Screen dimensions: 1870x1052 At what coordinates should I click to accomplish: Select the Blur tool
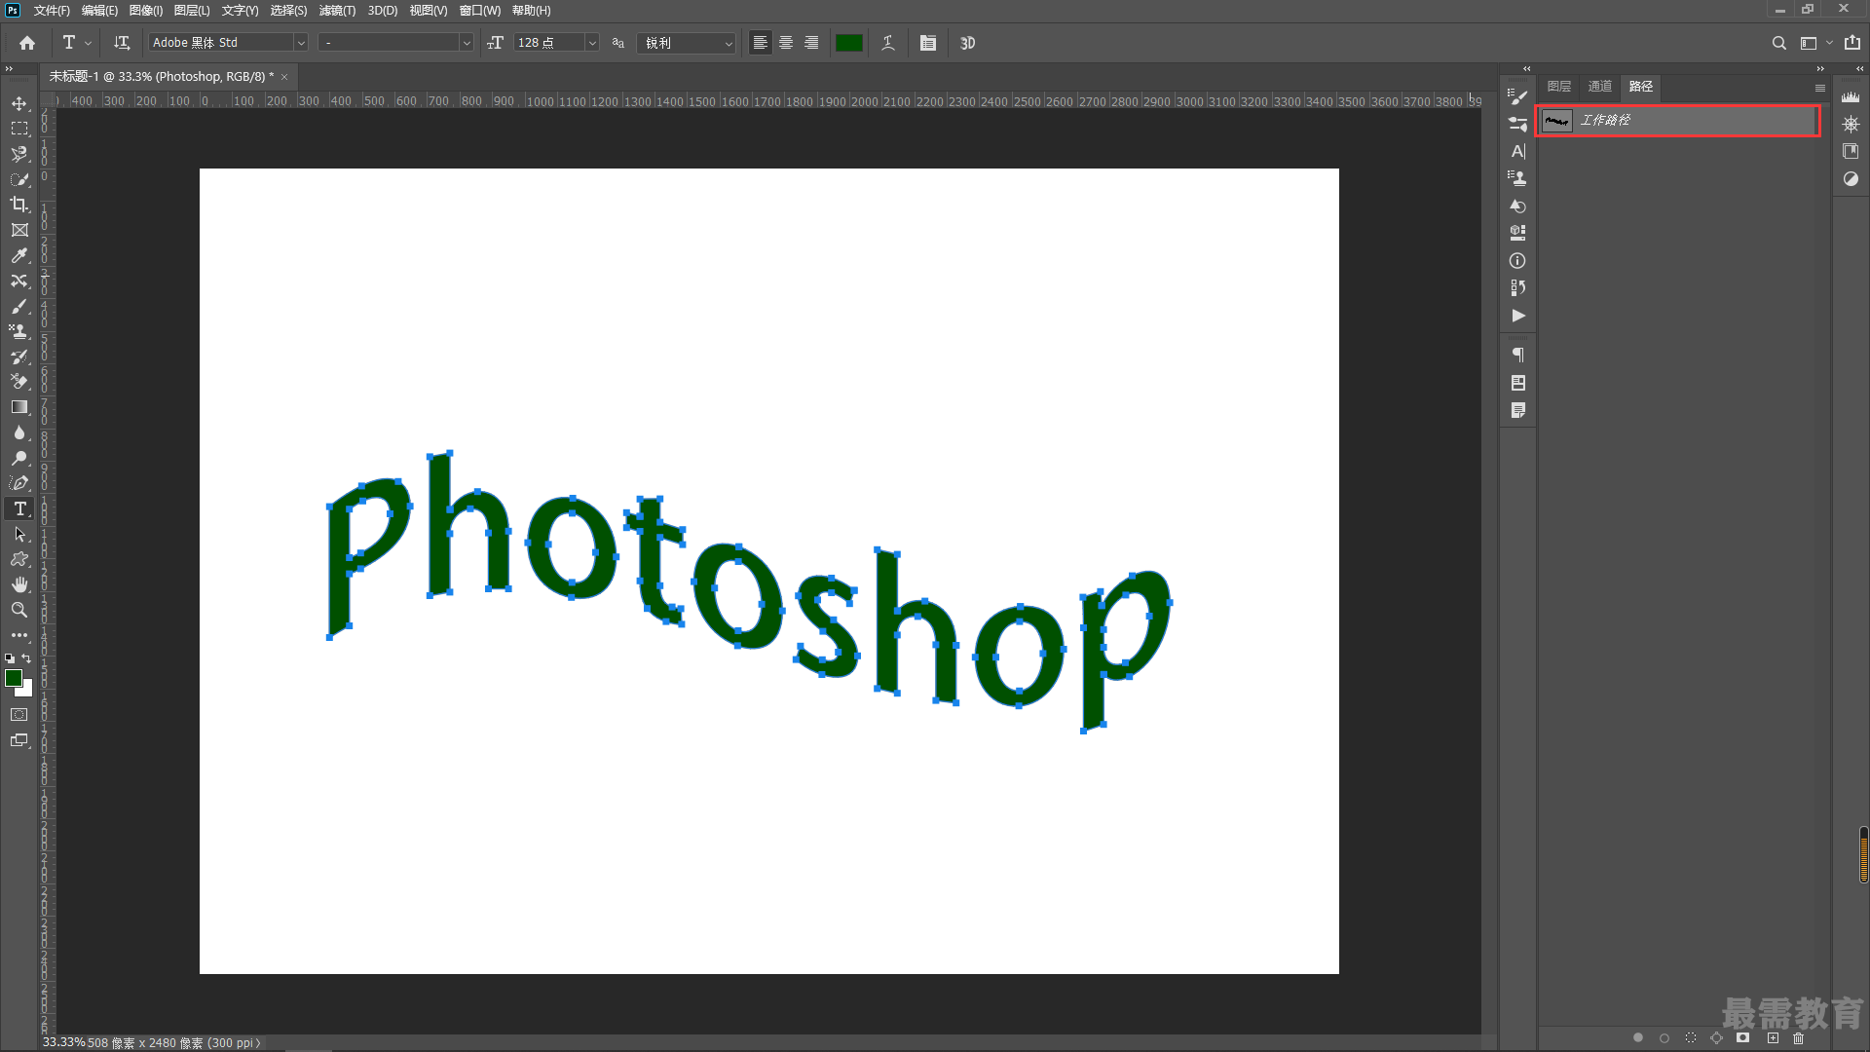pyautogui.click(x=19, y=432)
